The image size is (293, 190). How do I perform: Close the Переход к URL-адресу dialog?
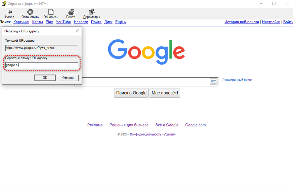tap(77, 31)
